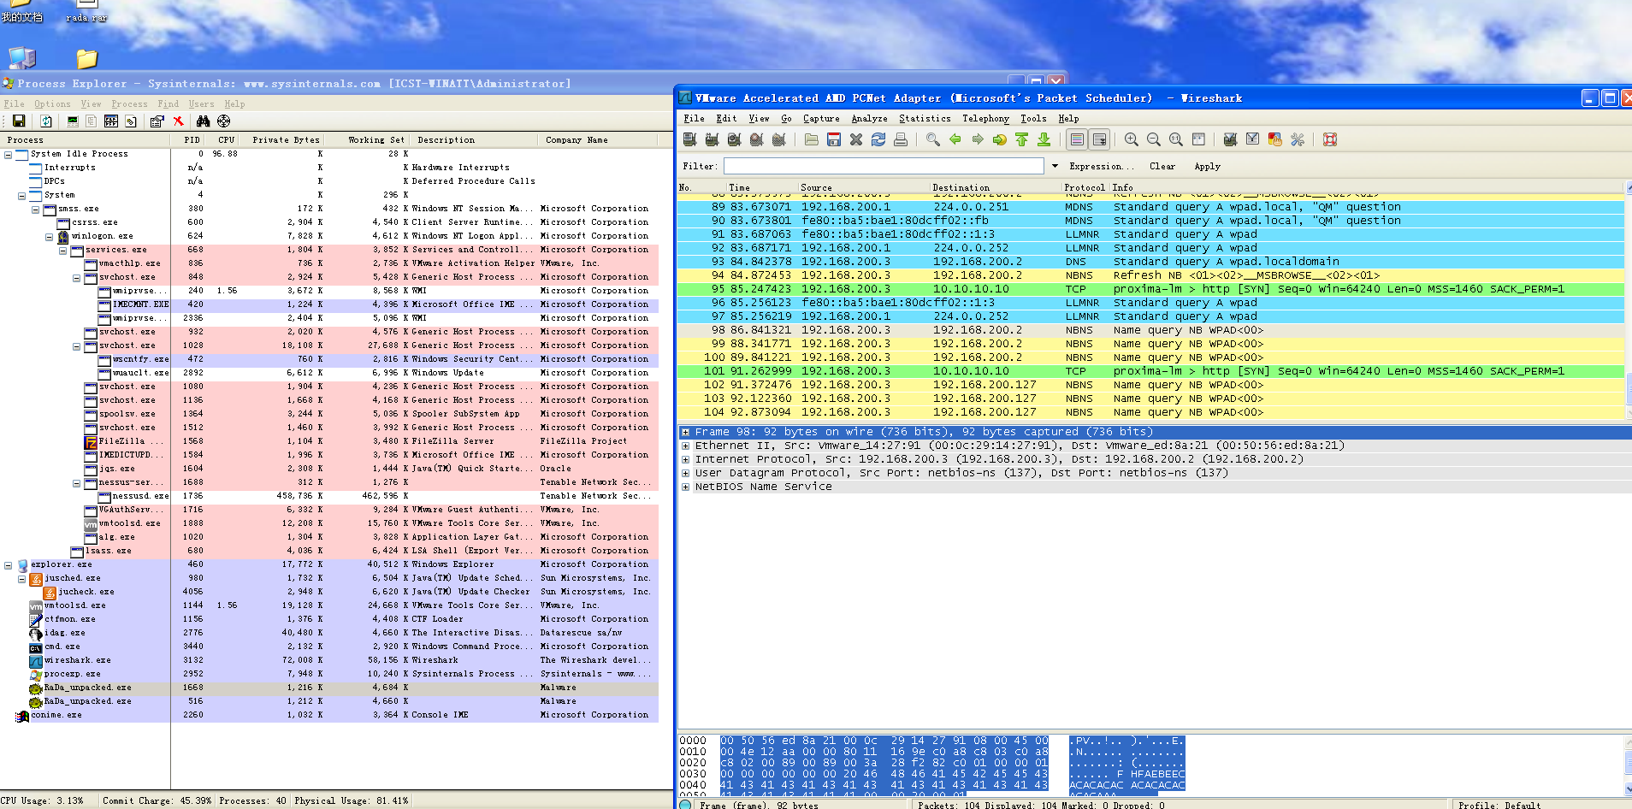This screenshot has height=809, width=1632.
Task: Expand the NetBIOS Name Service row
Action: pos(686,487)
